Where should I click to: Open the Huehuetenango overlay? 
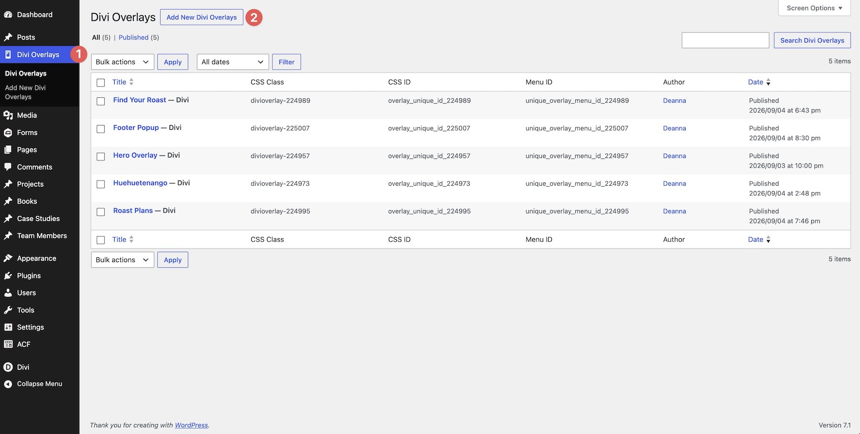coord(140,183)
